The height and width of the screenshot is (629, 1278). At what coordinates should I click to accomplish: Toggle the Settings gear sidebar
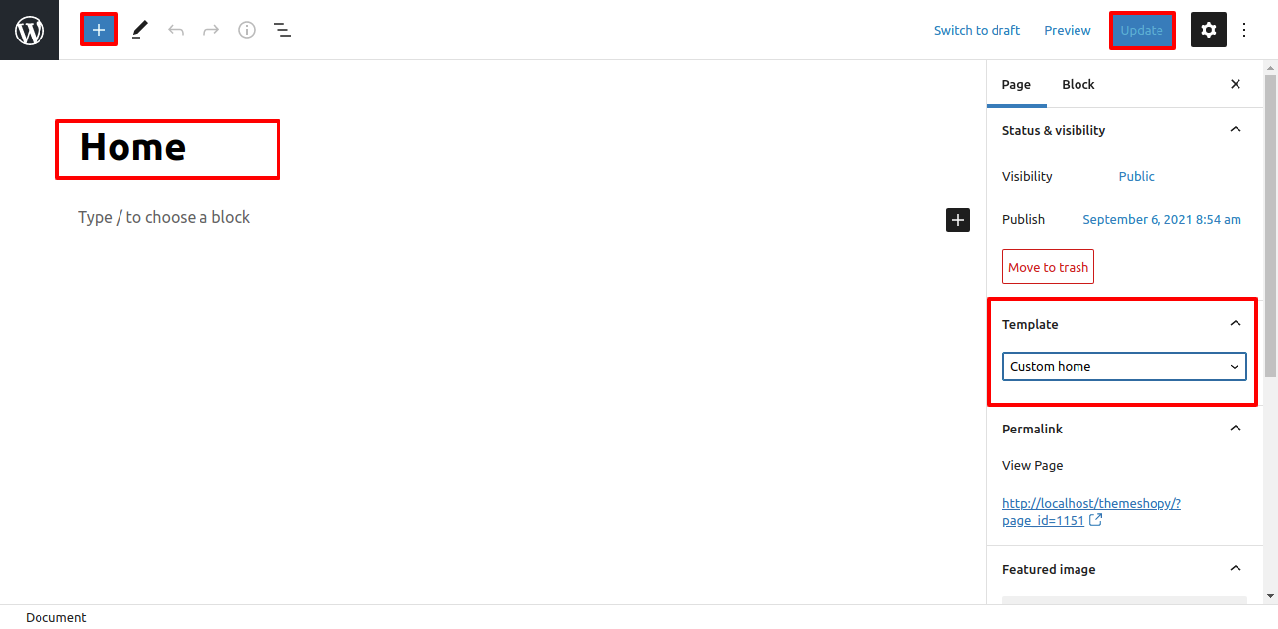point(1209,30)
